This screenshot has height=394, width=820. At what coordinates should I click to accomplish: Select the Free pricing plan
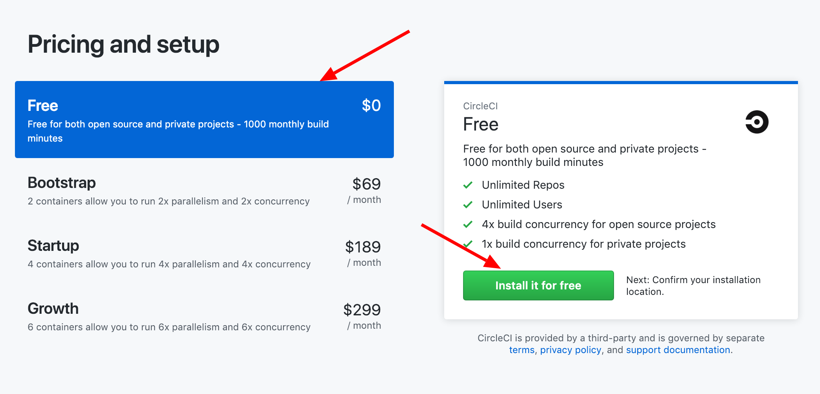click(204, 120)
